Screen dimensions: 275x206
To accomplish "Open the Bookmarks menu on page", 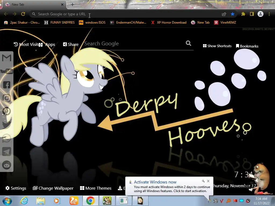I will click(x=247, y=46).
